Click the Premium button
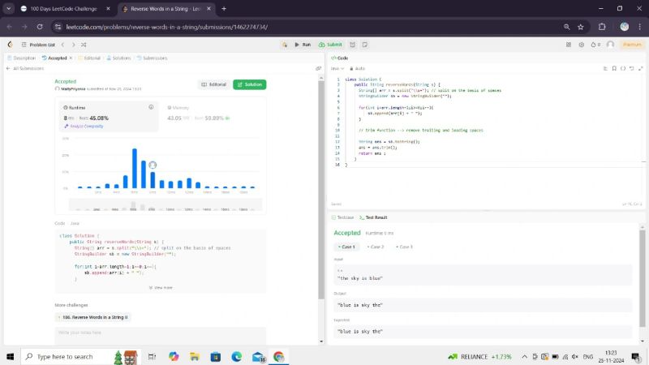The image size is (649, 365). (x=632, y=45)
